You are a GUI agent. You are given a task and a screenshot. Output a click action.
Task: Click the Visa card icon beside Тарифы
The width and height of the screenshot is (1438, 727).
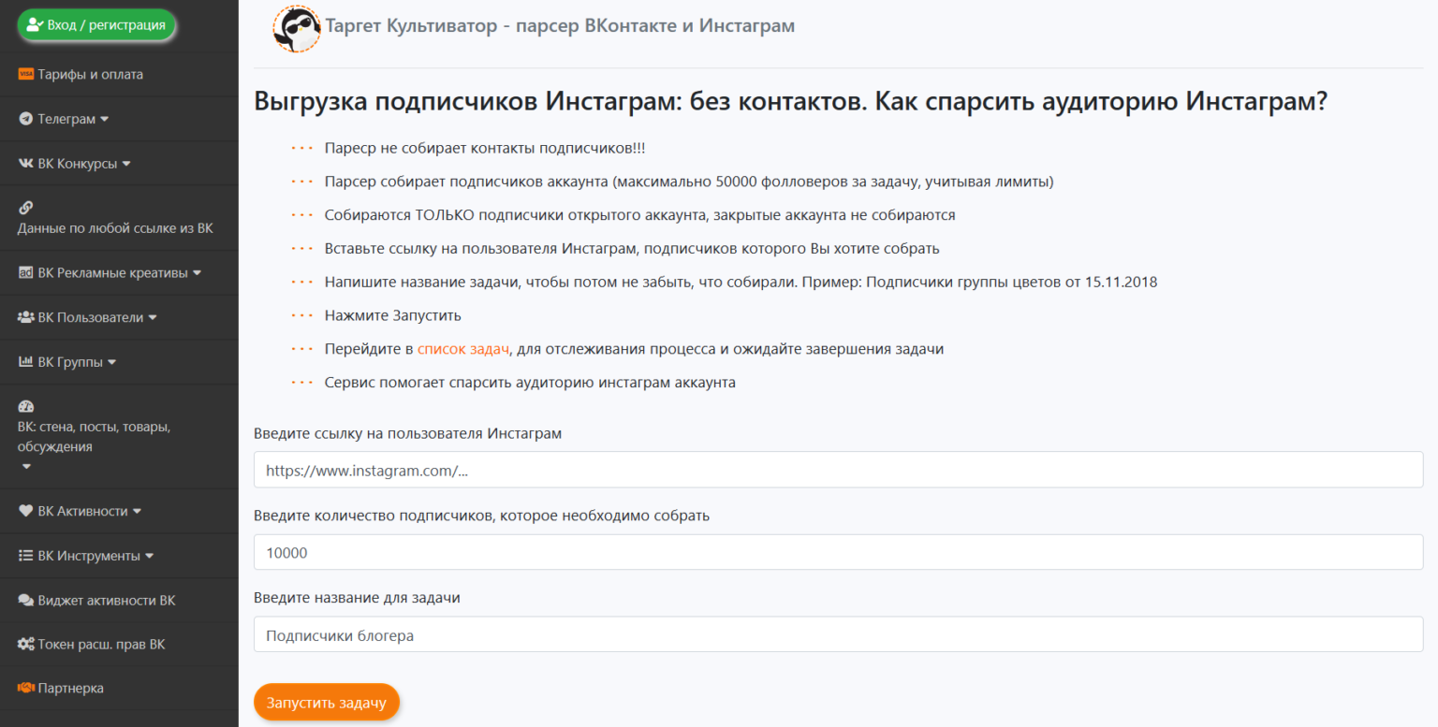pos(26,75)
